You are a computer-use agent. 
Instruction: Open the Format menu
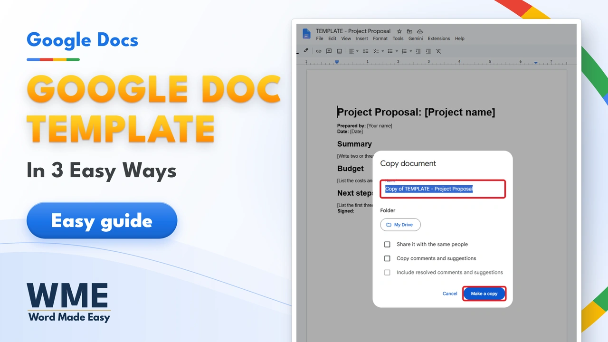[x=380, y=38]
